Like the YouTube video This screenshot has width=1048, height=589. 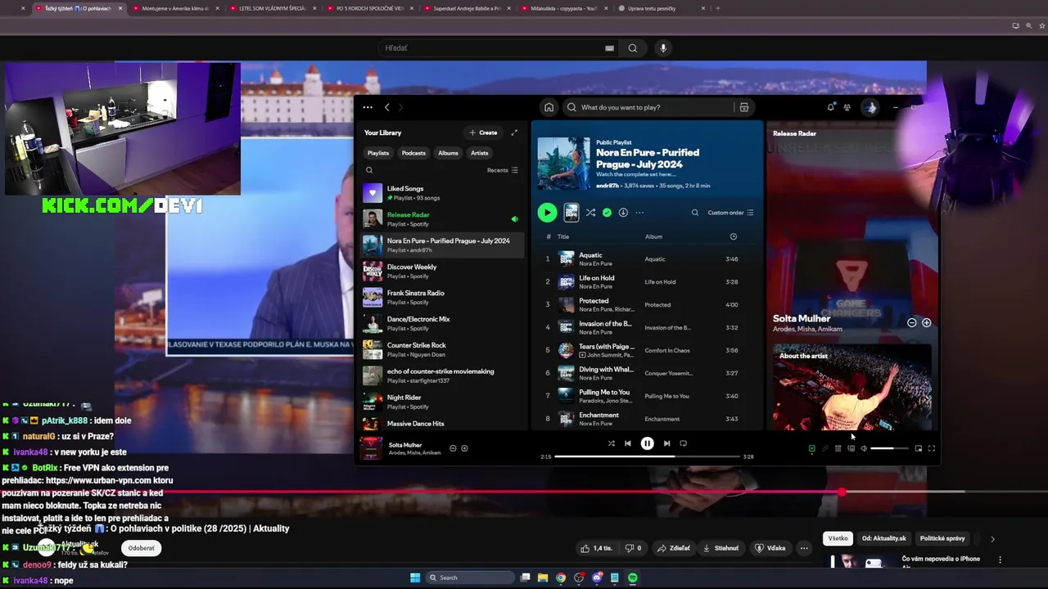[x=597, y=548]
